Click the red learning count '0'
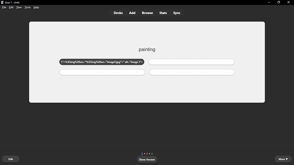Viewport: 294px width, 165px height. pyautogui.click(x=147, y=154)
